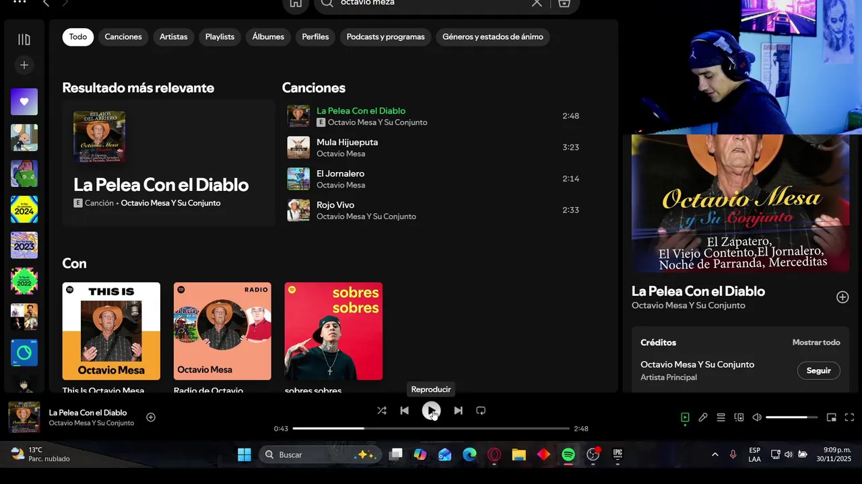Screen dimensions: 862x484
Task: Click the album cover in side panel
Action: click(x=740, y=203)
